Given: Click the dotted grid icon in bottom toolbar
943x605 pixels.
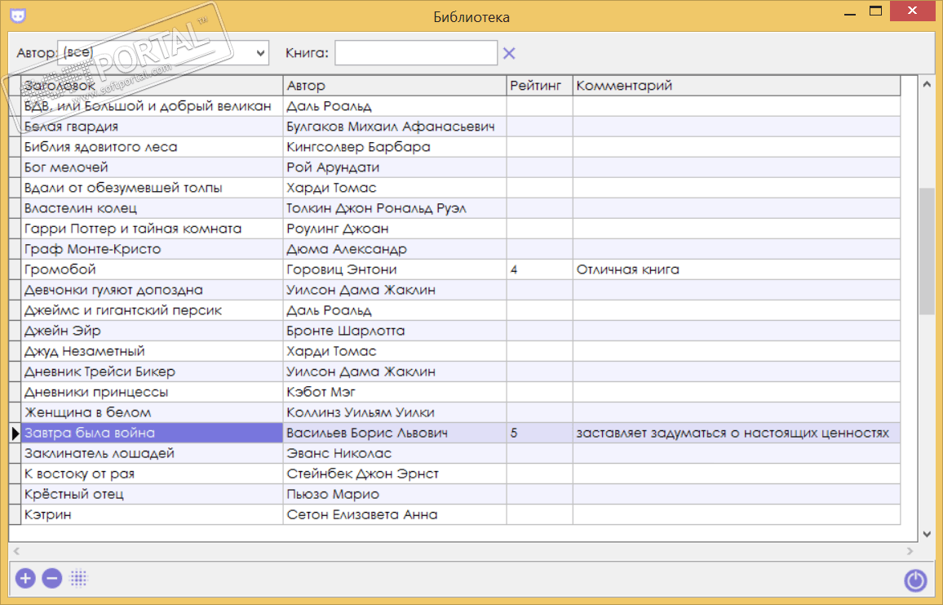Looking at the screenshot, I should tap(79, 579).
